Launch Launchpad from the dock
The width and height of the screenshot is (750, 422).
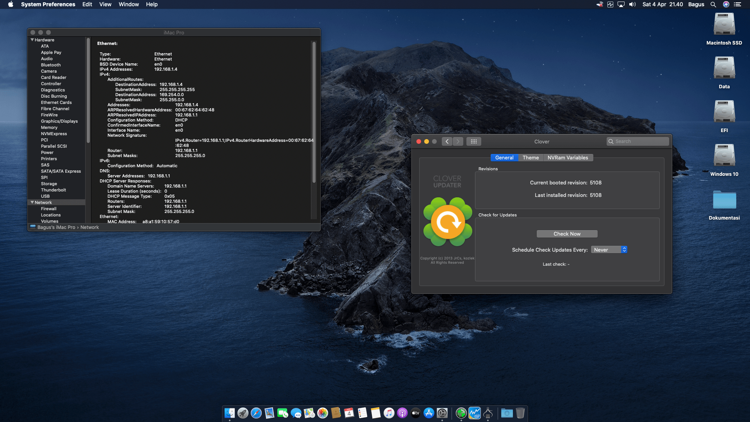coord(243,413)
